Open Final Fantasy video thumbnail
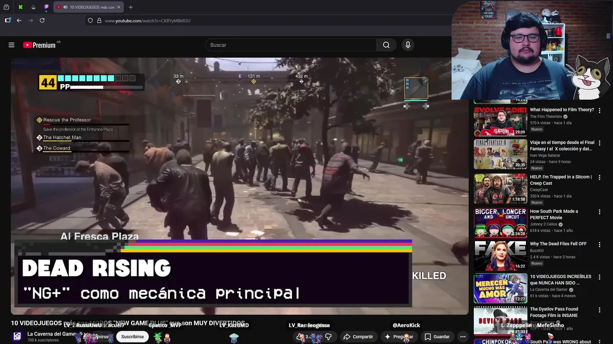Screen dimensions: 613x344 500,154
